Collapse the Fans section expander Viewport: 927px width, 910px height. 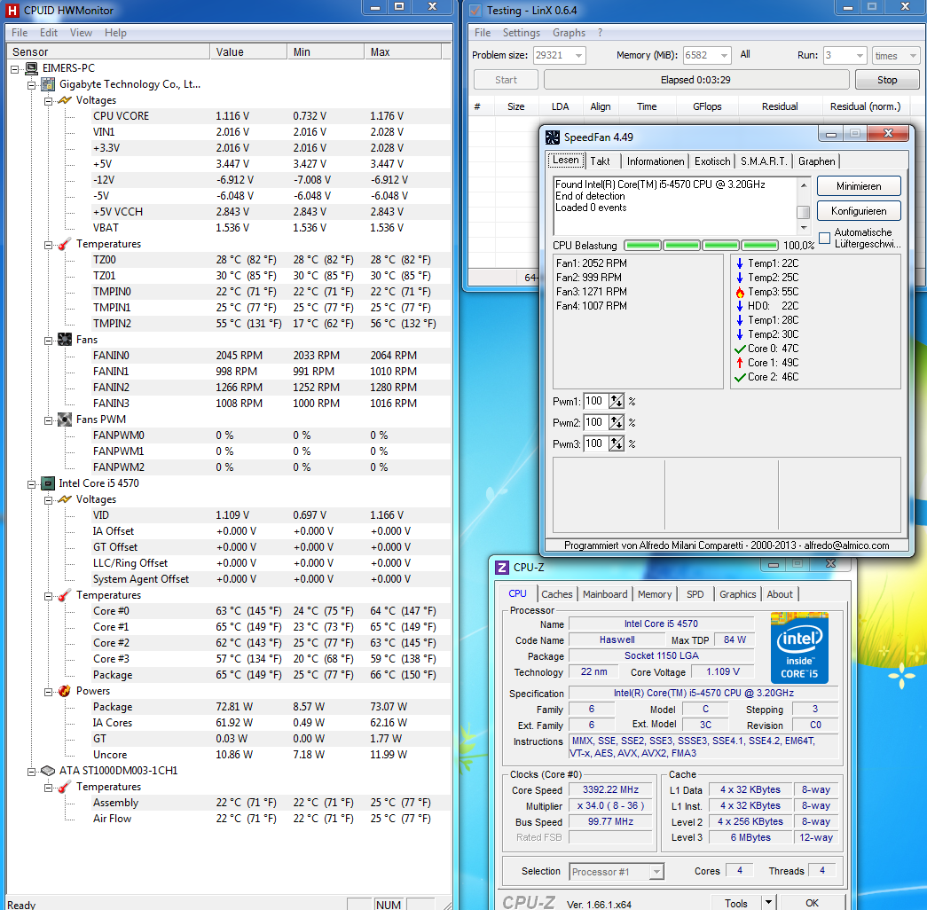[49, 341]
